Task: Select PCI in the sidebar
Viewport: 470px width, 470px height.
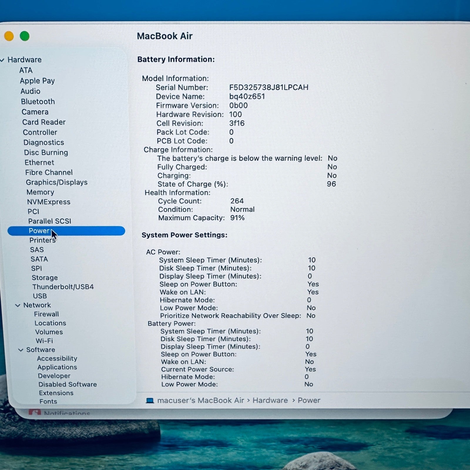Action: pyautogui.click(x=33, y=211)
